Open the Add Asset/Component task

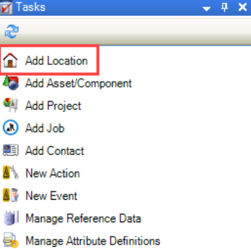point(78,83)
